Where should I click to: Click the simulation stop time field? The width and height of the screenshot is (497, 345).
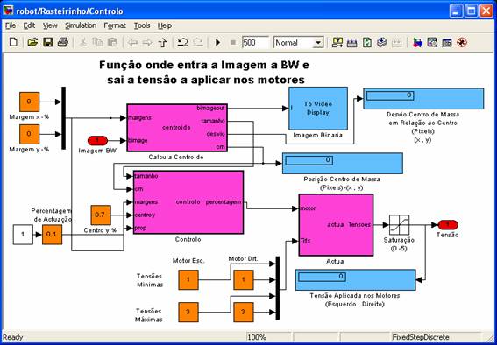[255, 43]
